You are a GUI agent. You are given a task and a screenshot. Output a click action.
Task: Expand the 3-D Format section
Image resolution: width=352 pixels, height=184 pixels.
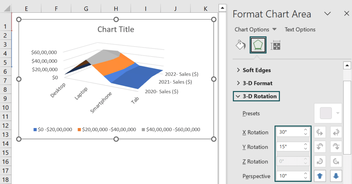255,83
